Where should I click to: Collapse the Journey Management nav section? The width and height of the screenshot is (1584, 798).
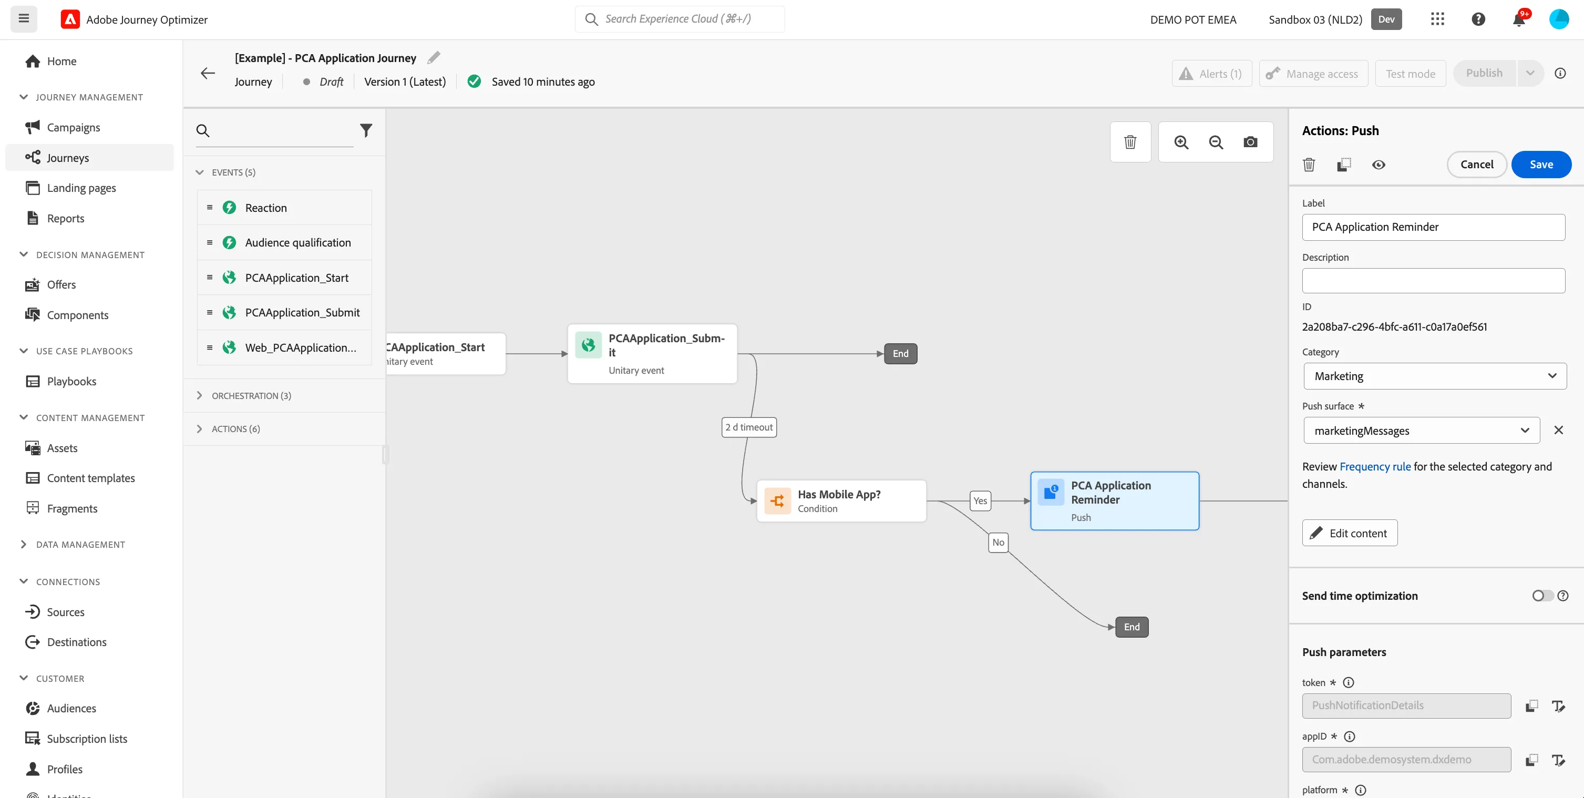tap(23, 97)
